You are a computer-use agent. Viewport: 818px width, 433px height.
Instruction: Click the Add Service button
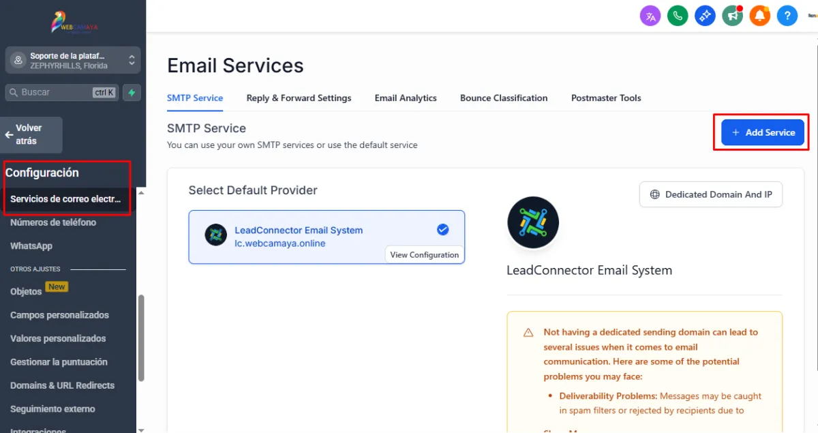[x=763, y=132]
